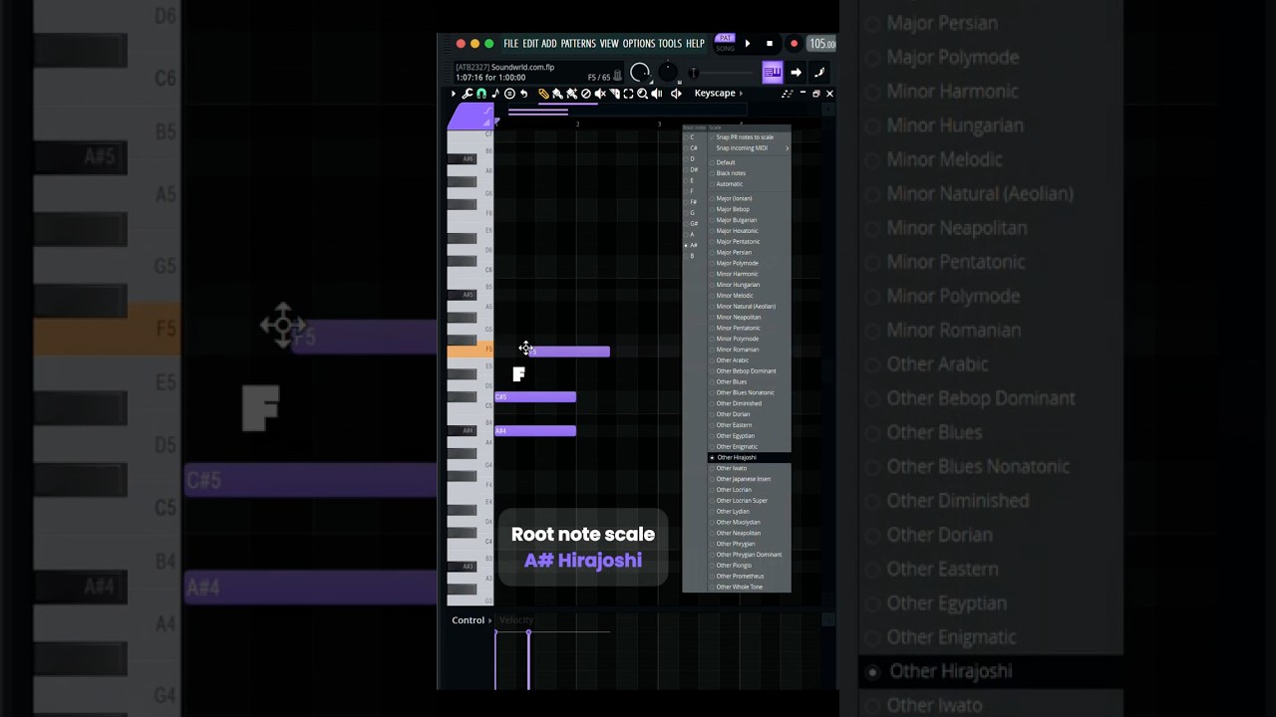Open the HELP menu
The height and width of the screenshot is (717, 1276).
pyautogui.click(x=696, y=43)
